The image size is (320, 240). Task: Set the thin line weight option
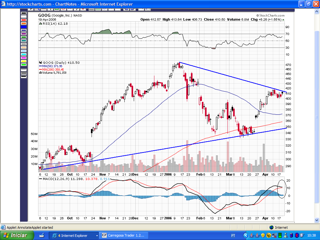click(24, 70)
